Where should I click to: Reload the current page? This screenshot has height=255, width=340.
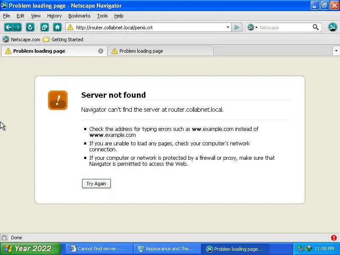tap(30, 27)
